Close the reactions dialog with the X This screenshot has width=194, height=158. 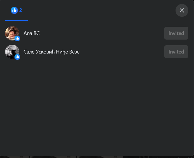click(x=182, y=11)
